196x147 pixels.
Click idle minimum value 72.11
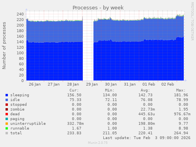pyautogui.click(x=111, y=100)
